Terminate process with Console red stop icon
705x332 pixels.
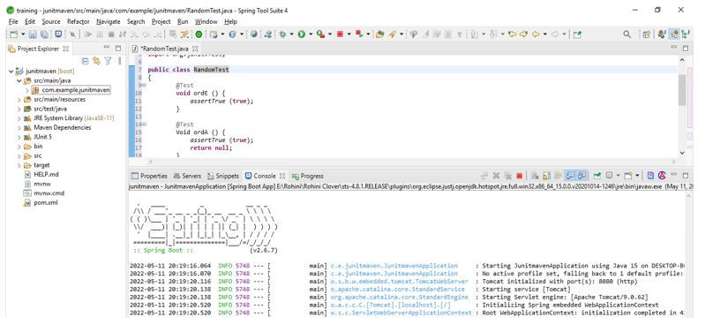pos(520,176)
